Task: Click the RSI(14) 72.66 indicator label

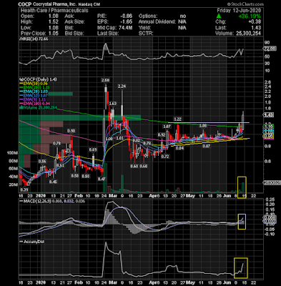Action: coord(34,39)
